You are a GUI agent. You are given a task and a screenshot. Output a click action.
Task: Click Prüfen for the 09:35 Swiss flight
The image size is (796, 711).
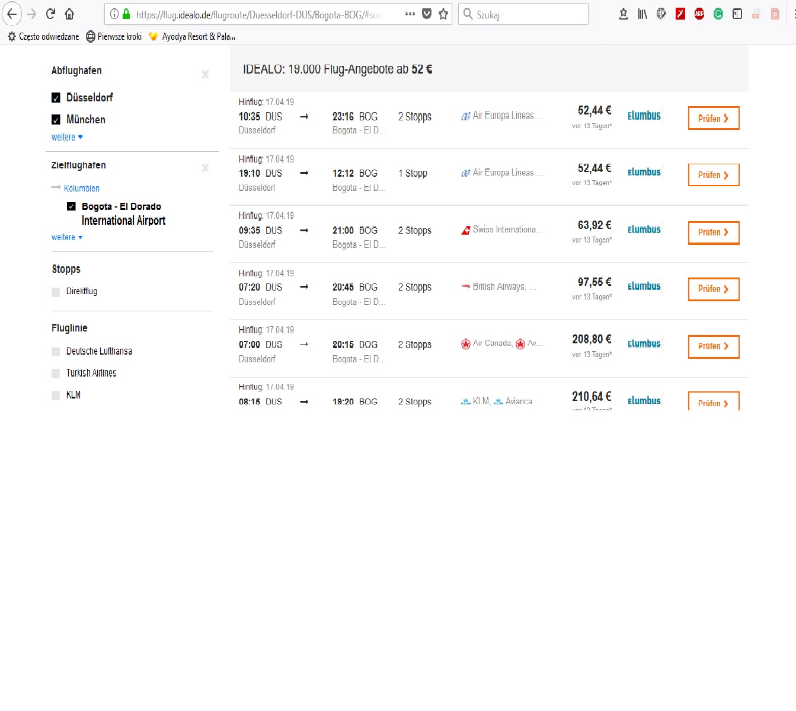[714, 232]
